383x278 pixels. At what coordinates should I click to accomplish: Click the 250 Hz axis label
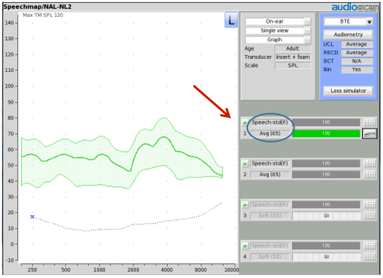tap(32, 270)
